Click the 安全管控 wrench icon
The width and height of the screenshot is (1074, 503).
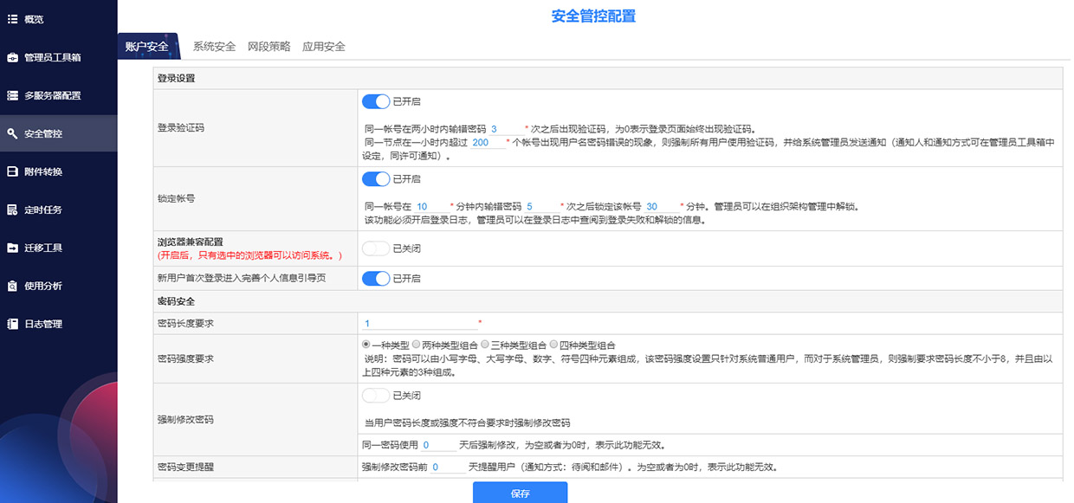click(12, 134)
